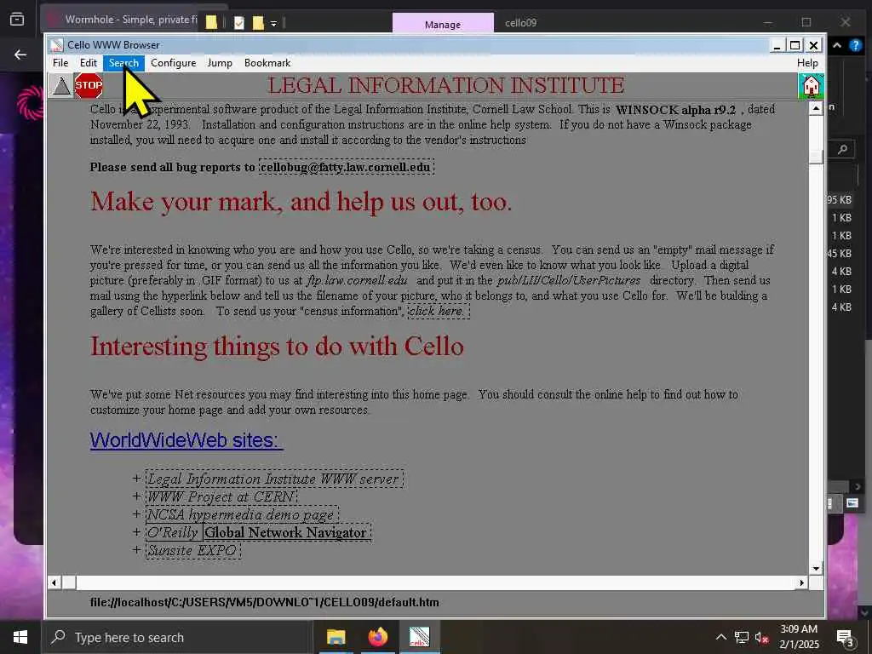Click the Explorer search magnifier icon
The image size is (872, 654).
(x=842, y=149)
